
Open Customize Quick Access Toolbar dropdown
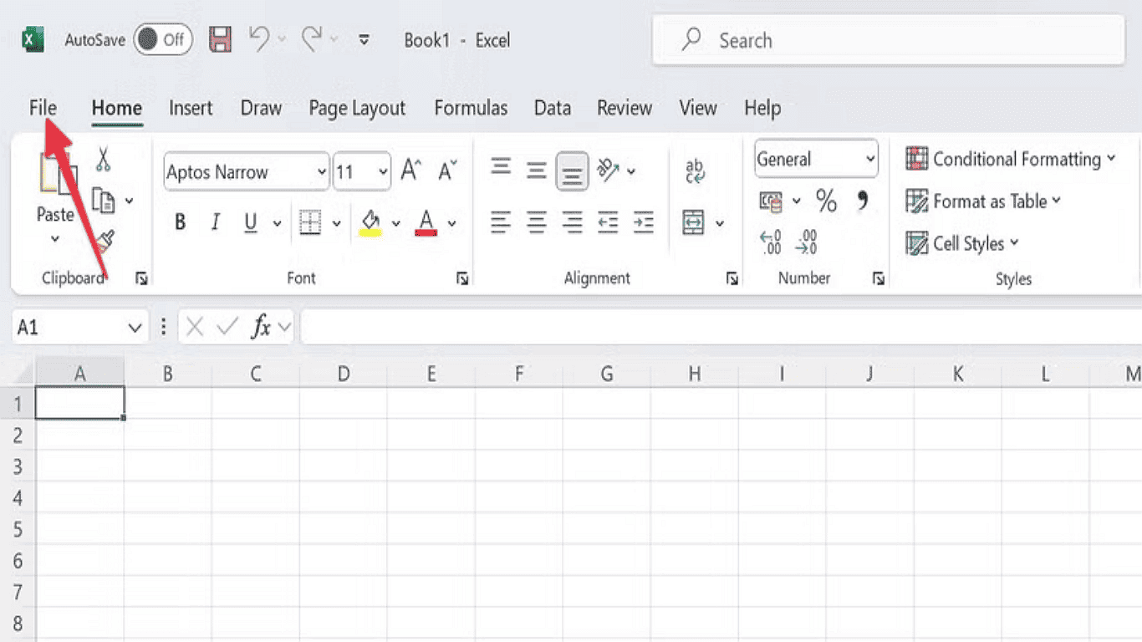pos(364,39)
